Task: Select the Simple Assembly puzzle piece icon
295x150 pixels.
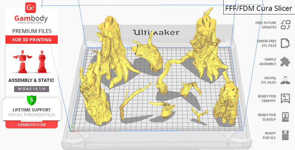Action: pos(285,62)
